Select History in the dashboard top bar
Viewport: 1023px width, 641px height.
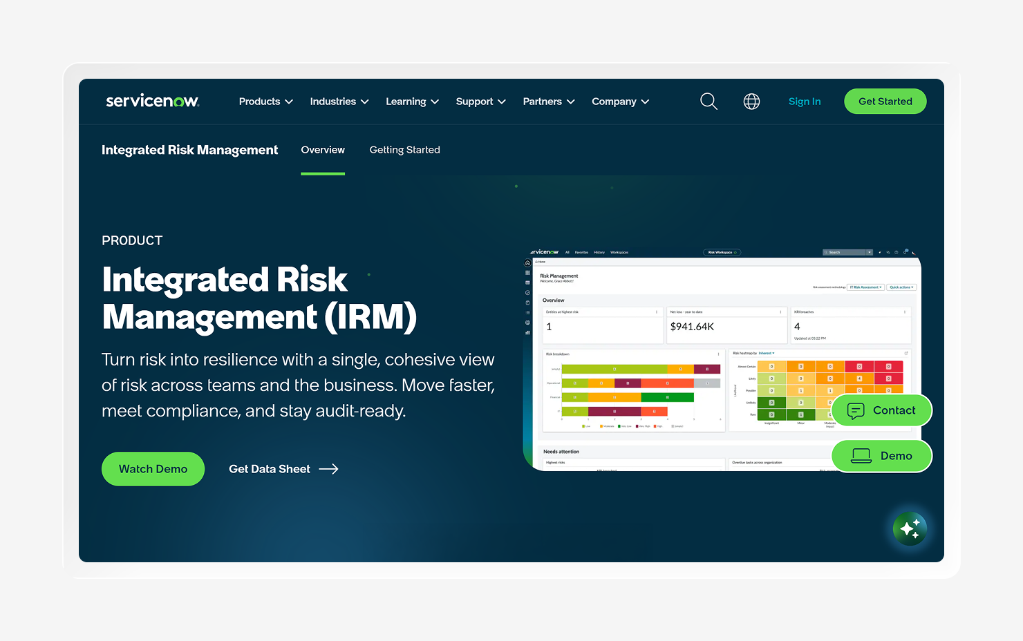pyautogui.click(x=599, y=253)
